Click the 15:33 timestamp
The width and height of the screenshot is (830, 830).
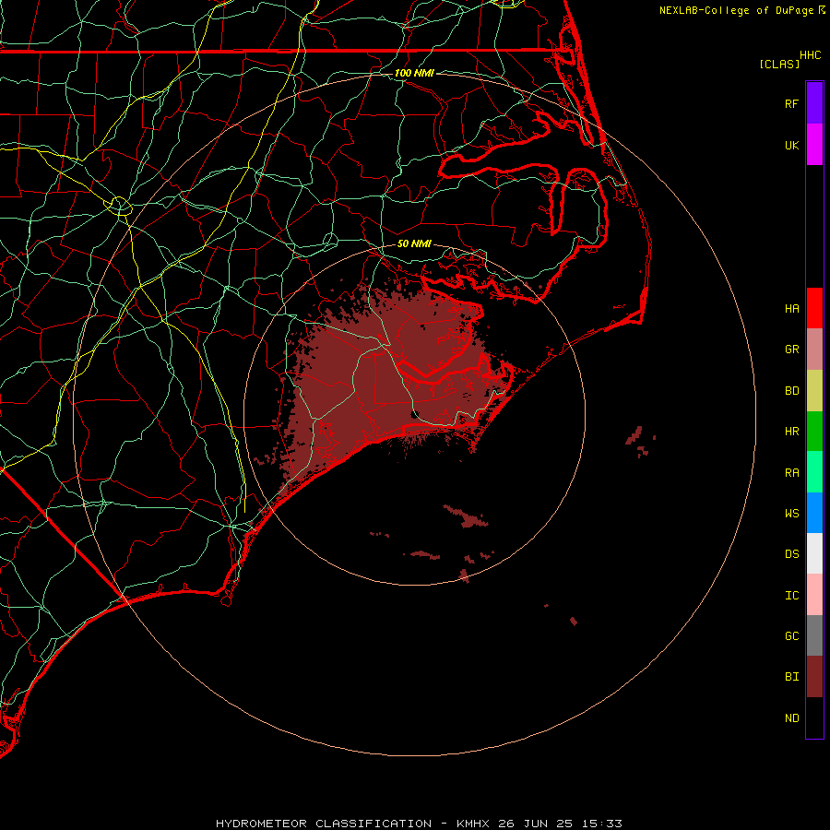coord(600,824)
